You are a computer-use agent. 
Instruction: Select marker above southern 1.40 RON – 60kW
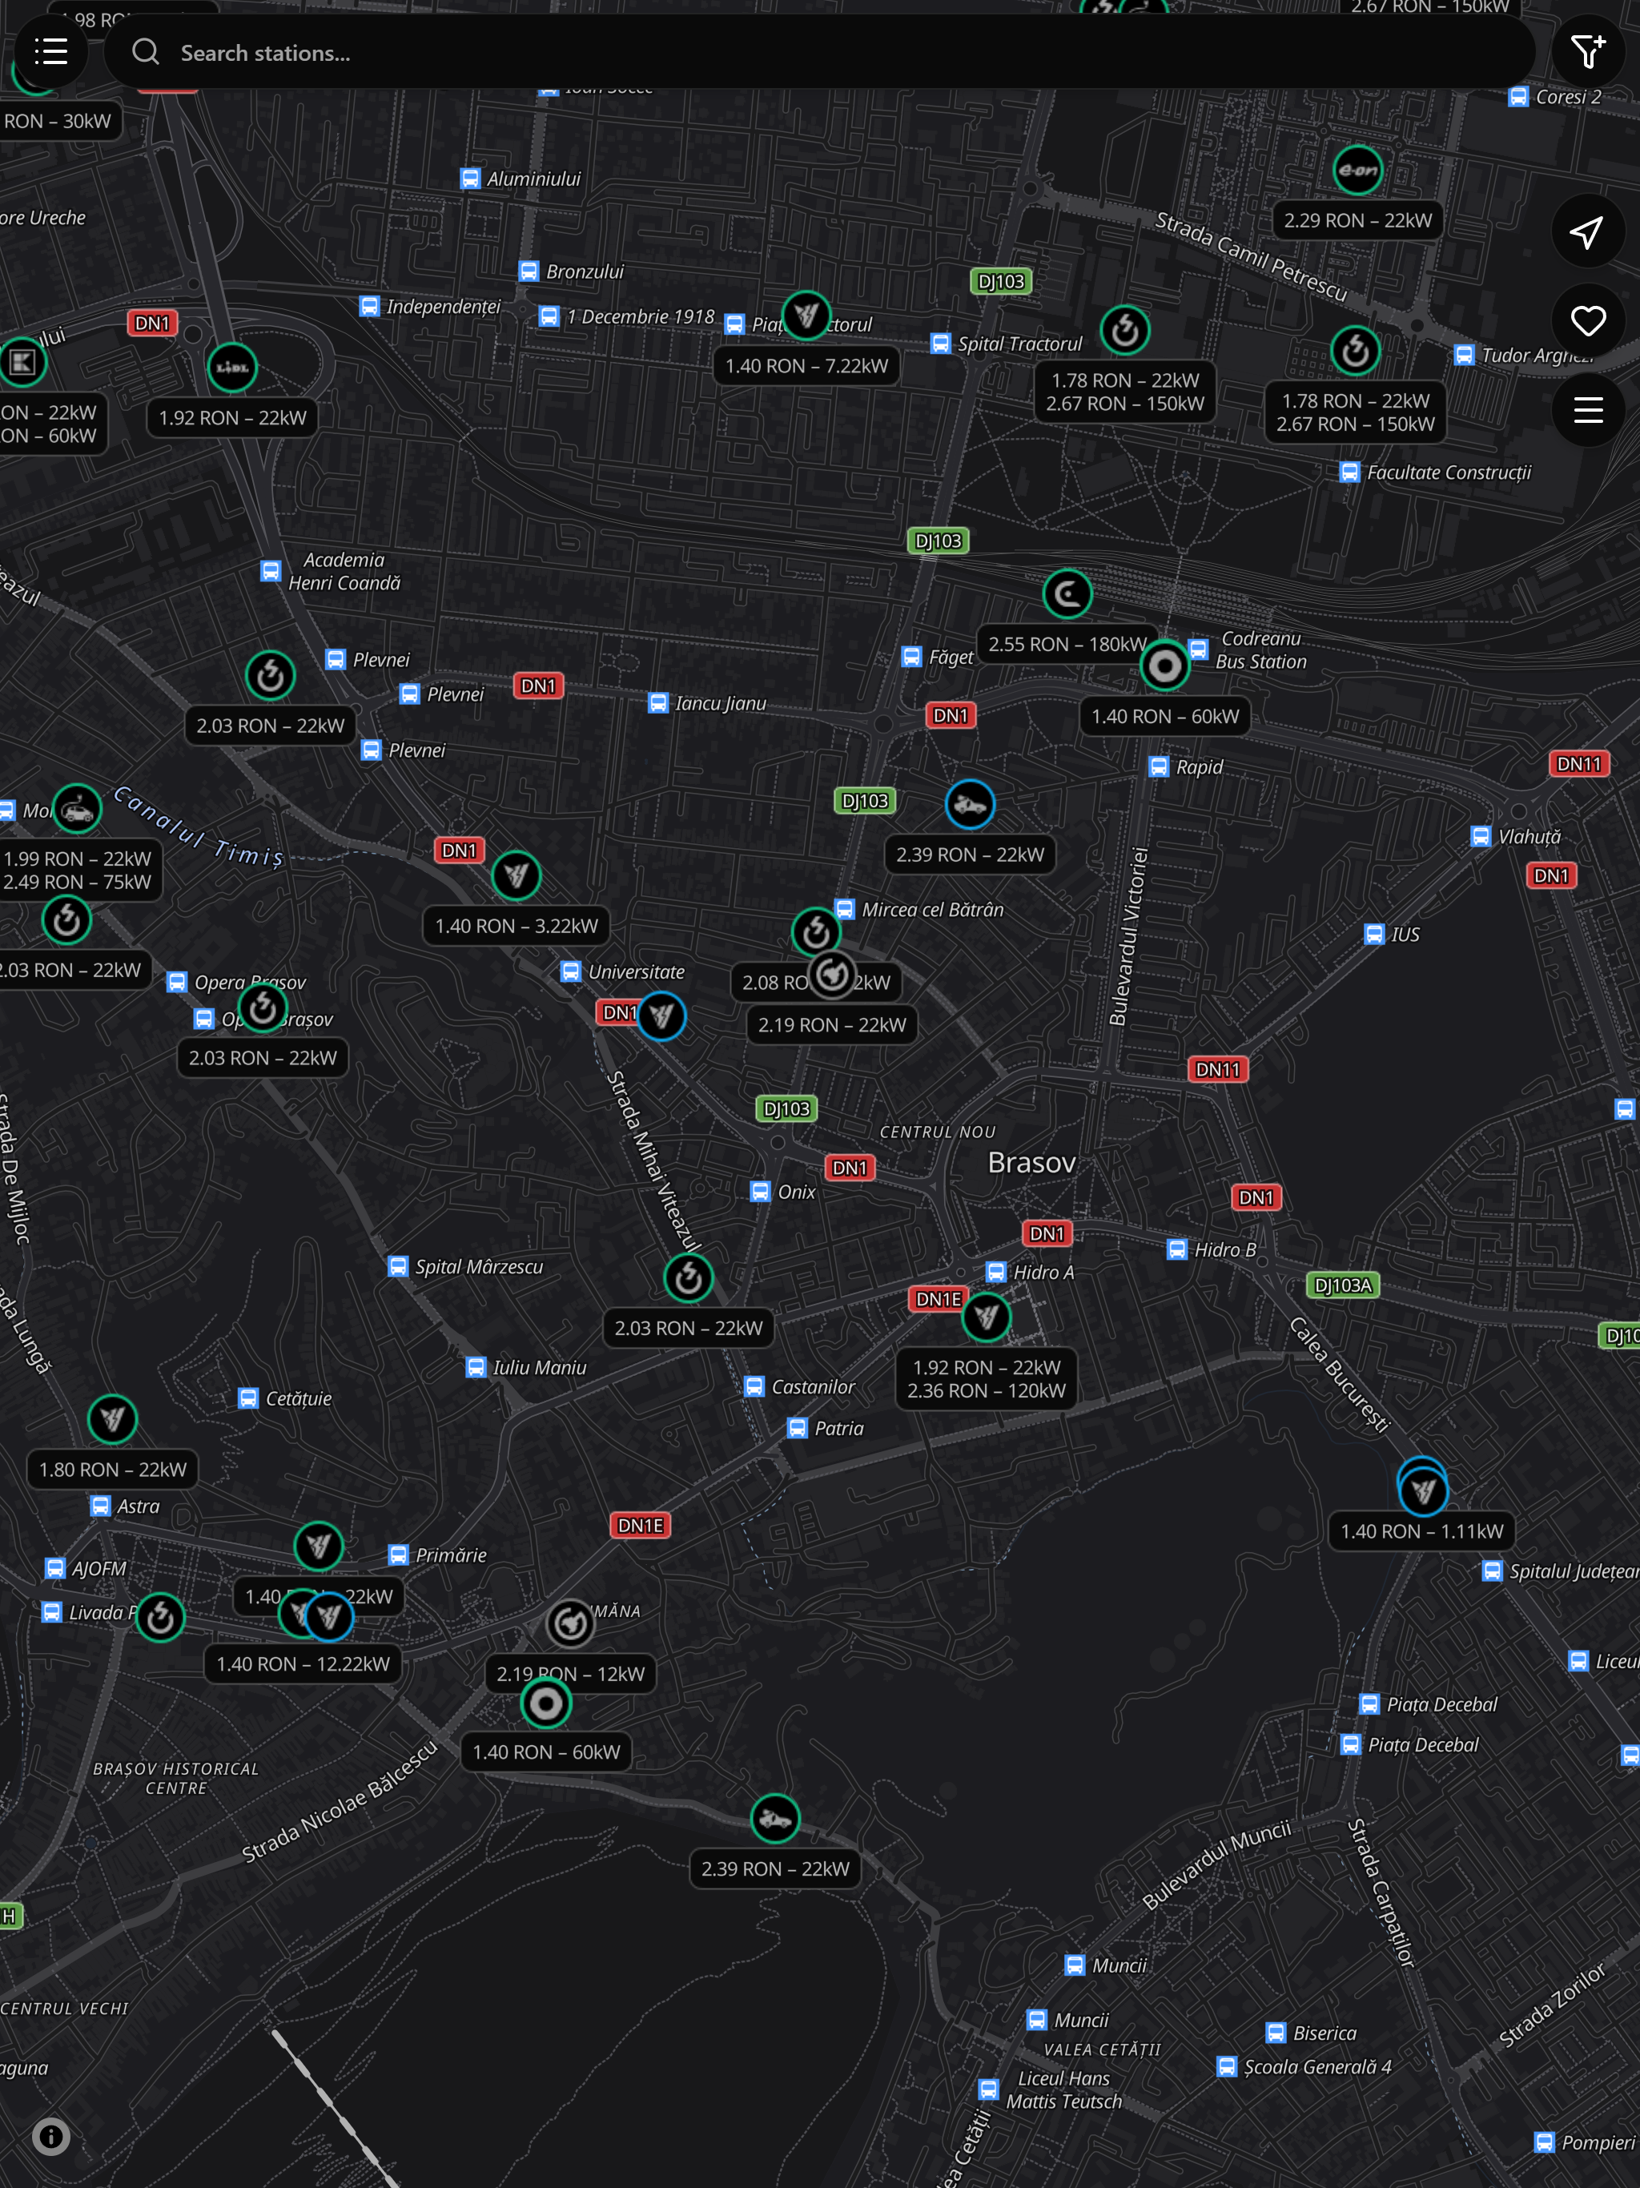tap(545, 1703)
